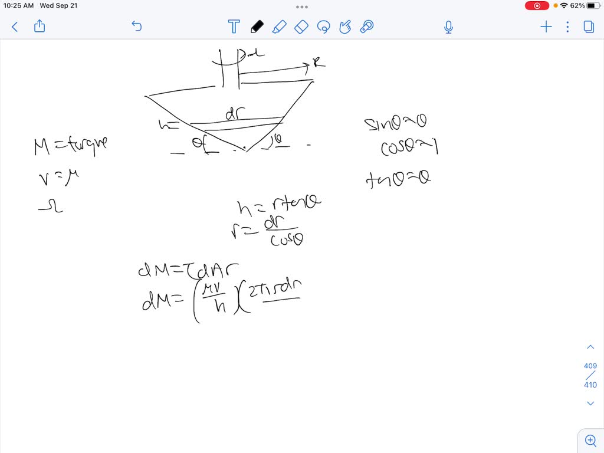Viewport: 604px width, 453px height.
Task: Return to library with back chevron
Action: click(14, 27)
